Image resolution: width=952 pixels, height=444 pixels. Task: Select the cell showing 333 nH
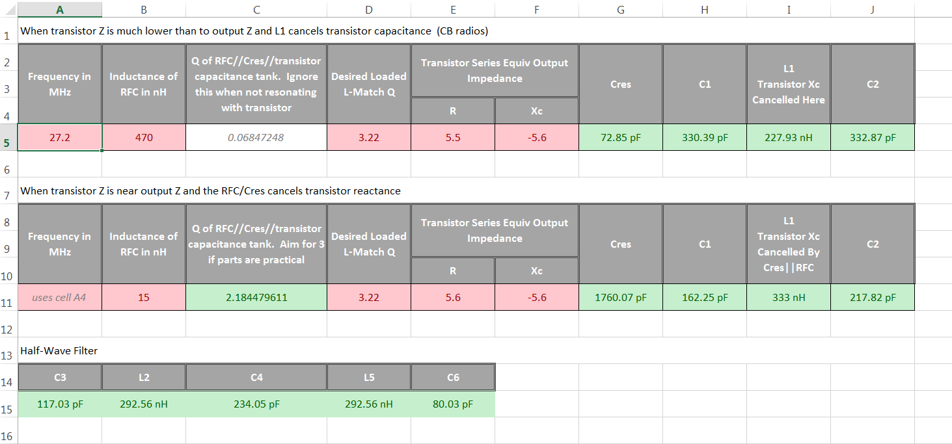coord(788,296)
